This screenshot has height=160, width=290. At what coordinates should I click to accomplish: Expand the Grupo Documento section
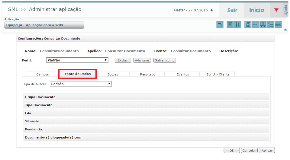click(146, 97)
